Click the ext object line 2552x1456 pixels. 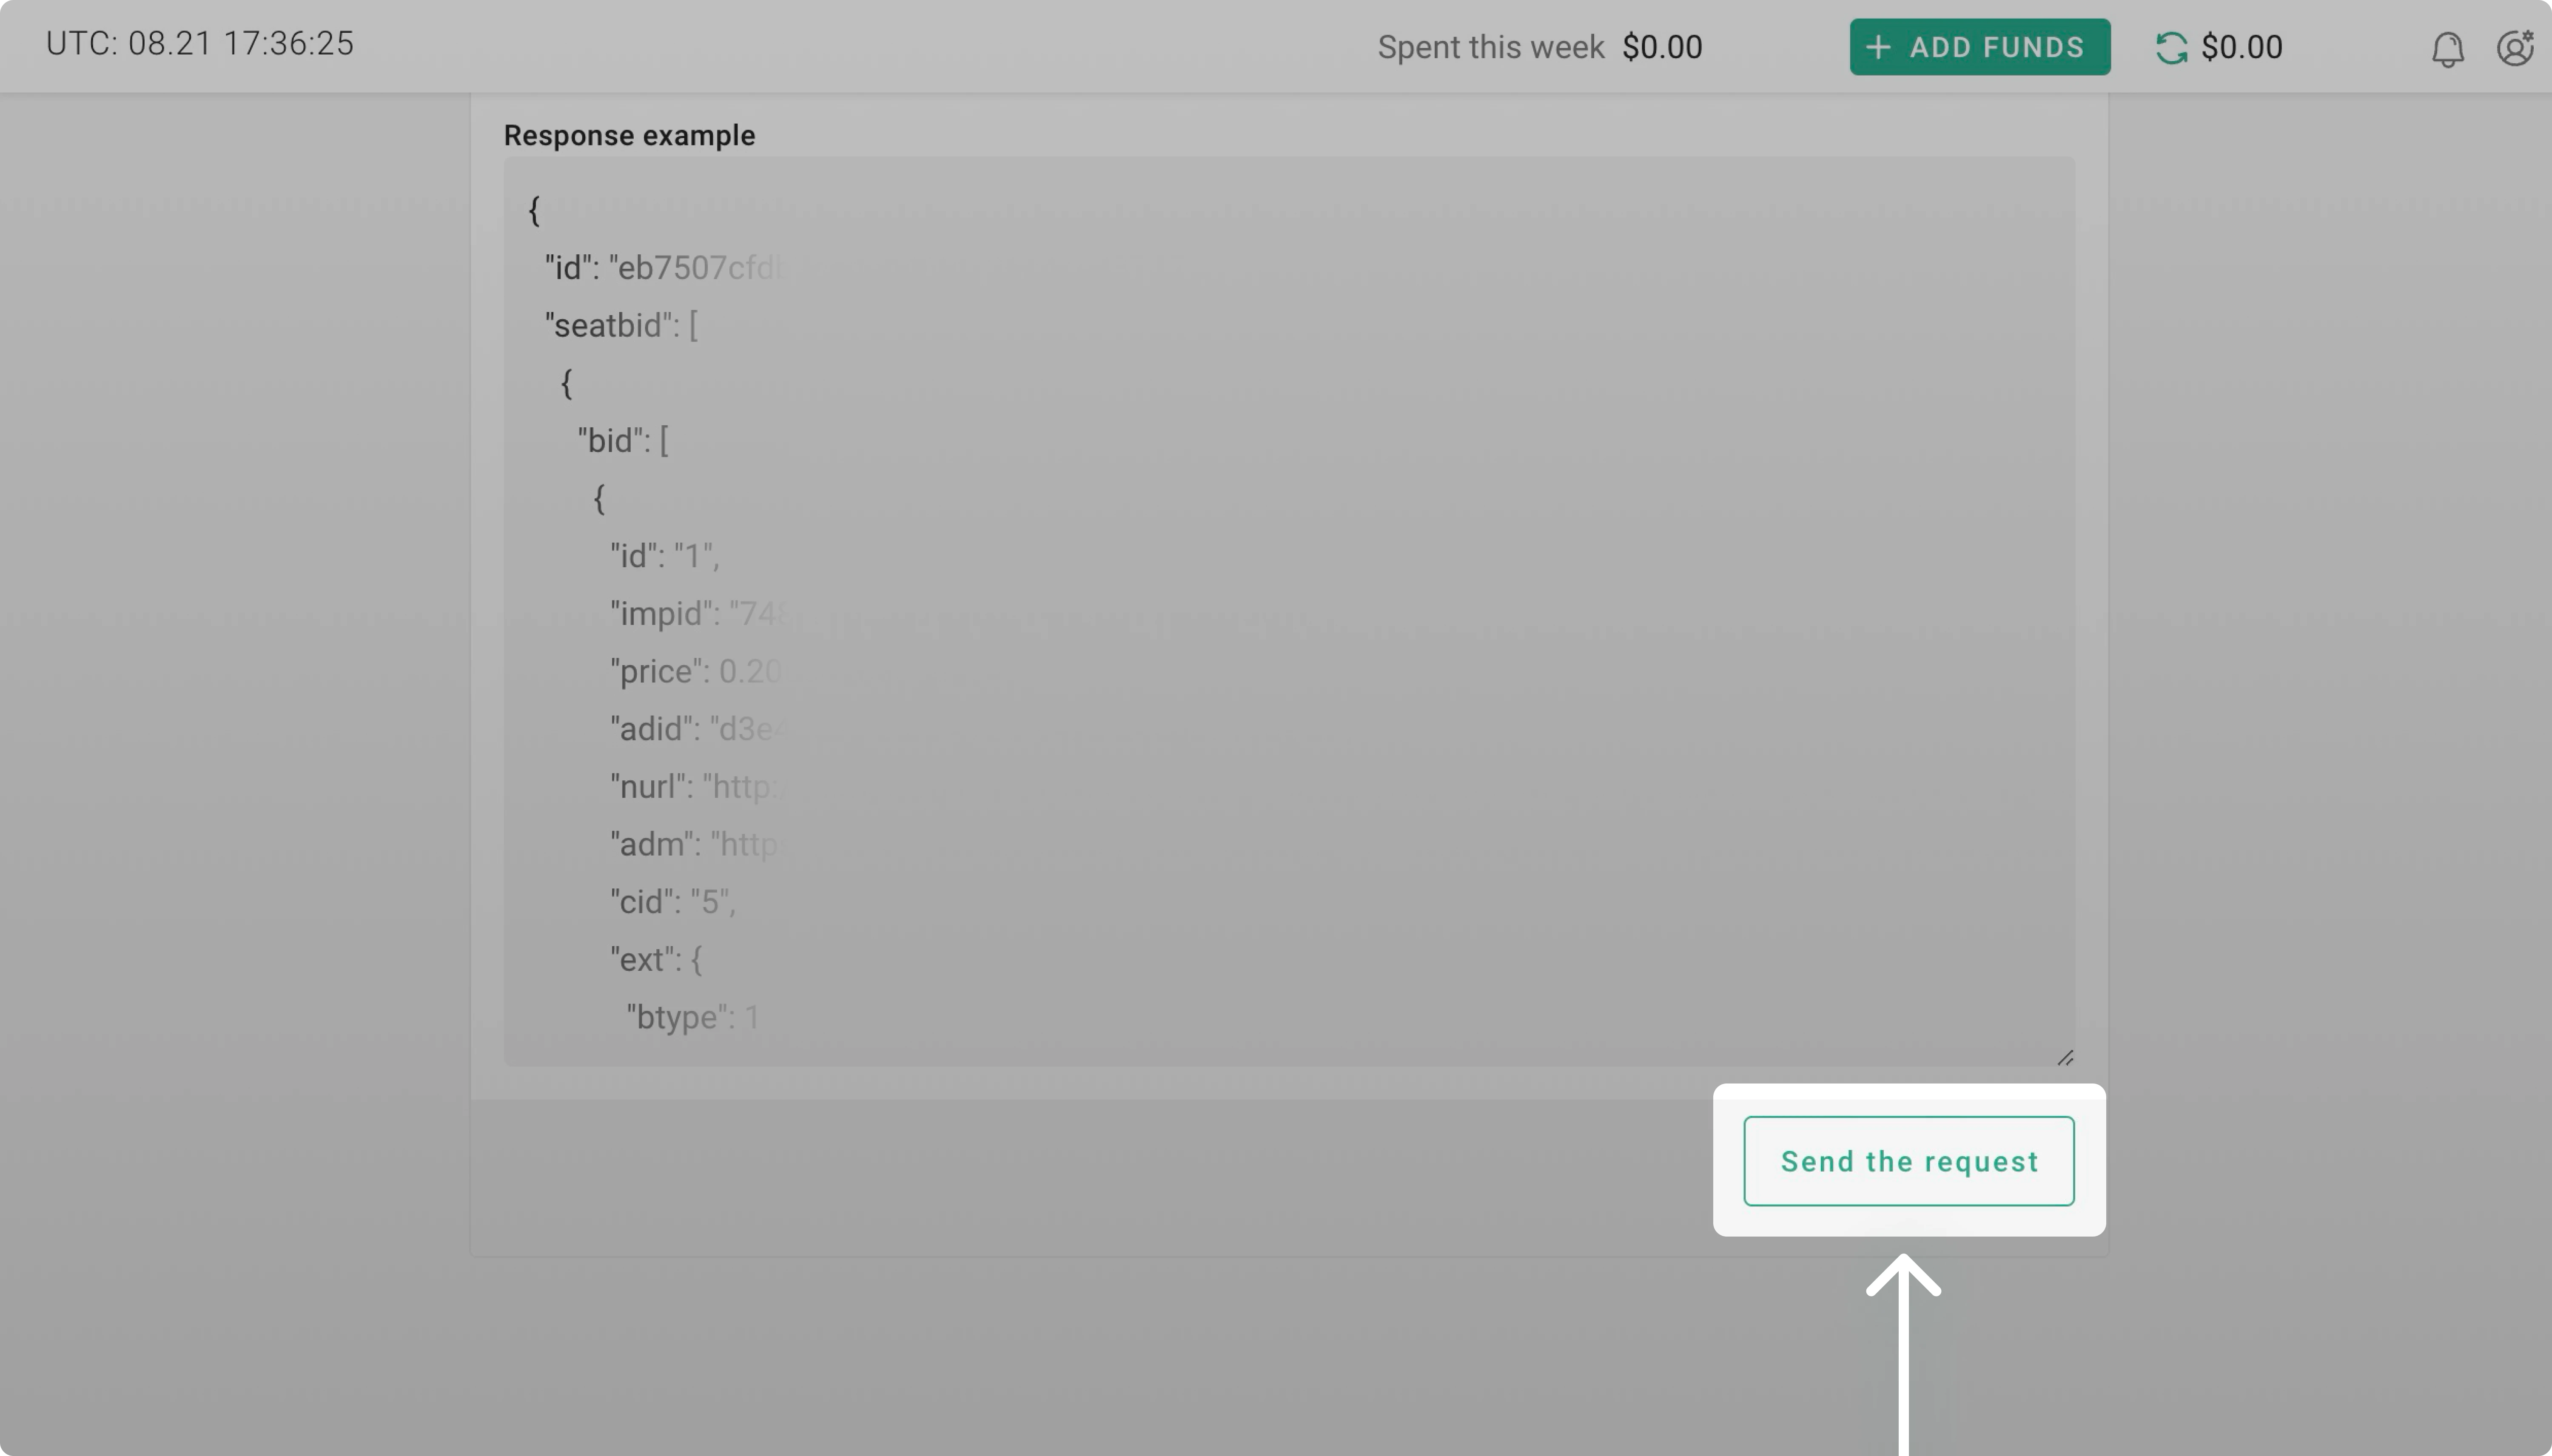(655, 958)
